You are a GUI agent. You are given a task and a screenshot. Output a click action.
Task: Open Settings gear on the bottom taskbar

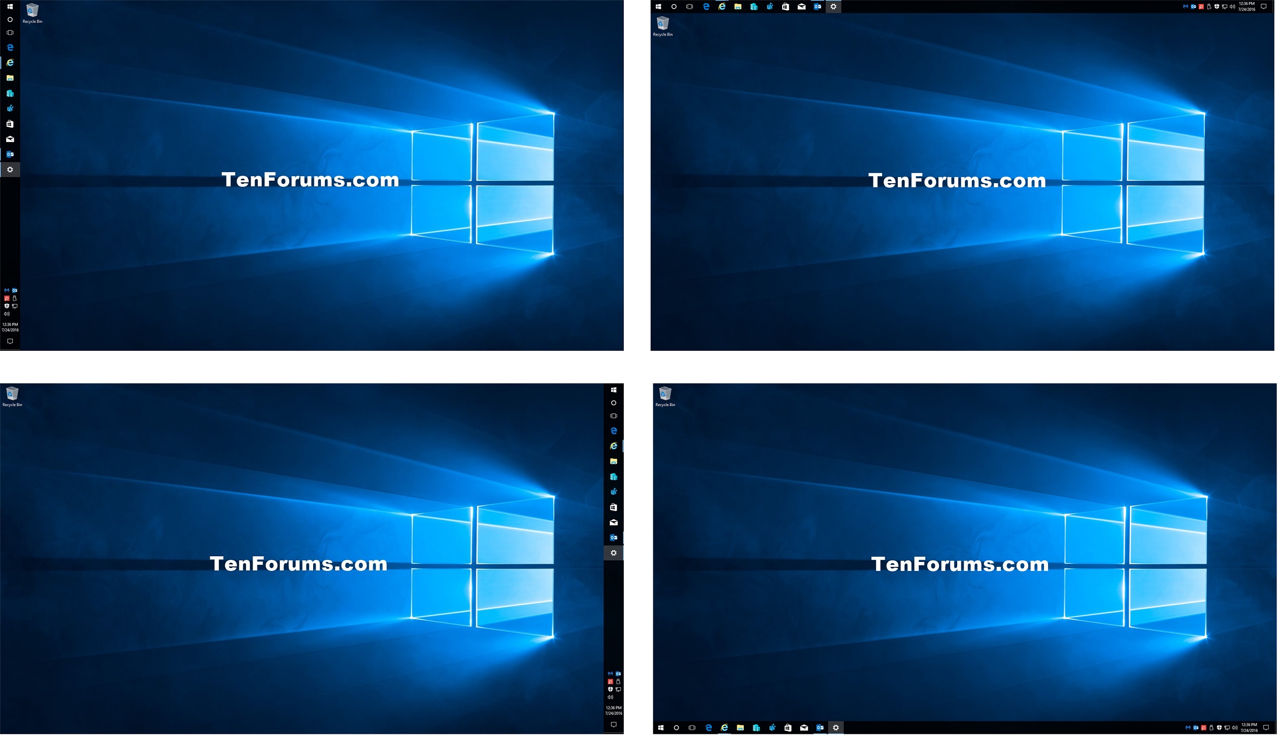point(835,728)
